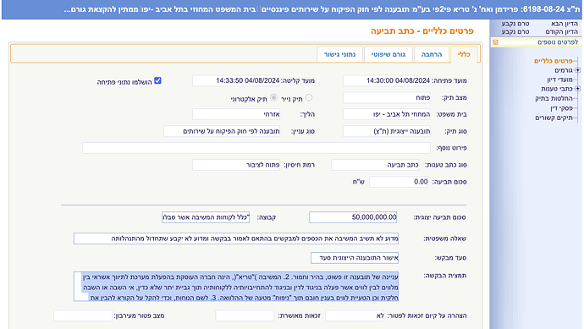Click the לפרטים נוספים header bar
The width and height of the screenshot is (584, 329).
536,42
